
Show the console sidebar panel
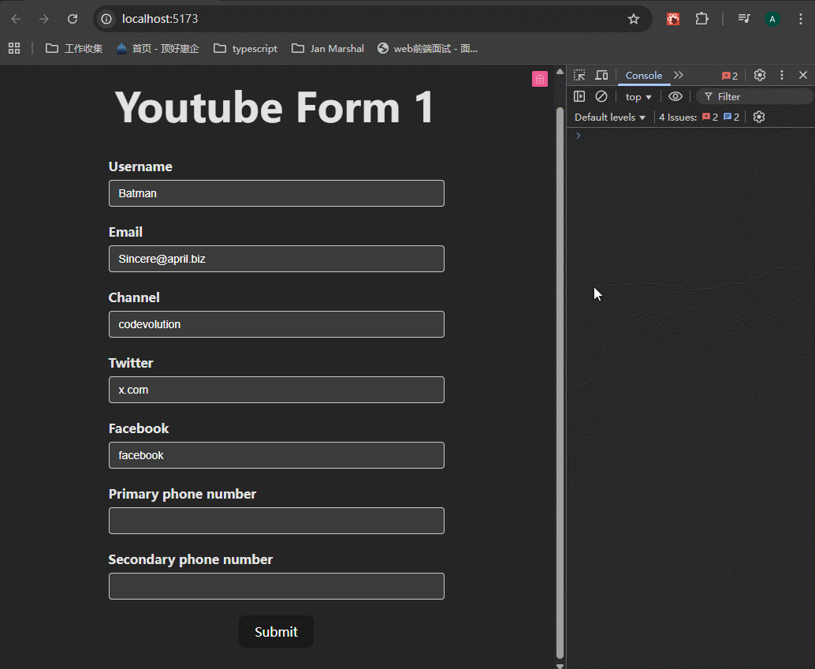click(579, 96)
